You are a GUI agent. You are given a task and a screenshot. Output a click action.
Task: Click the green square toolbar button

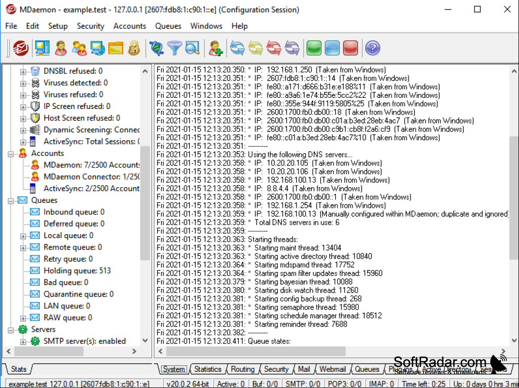[x=314, y=48]
